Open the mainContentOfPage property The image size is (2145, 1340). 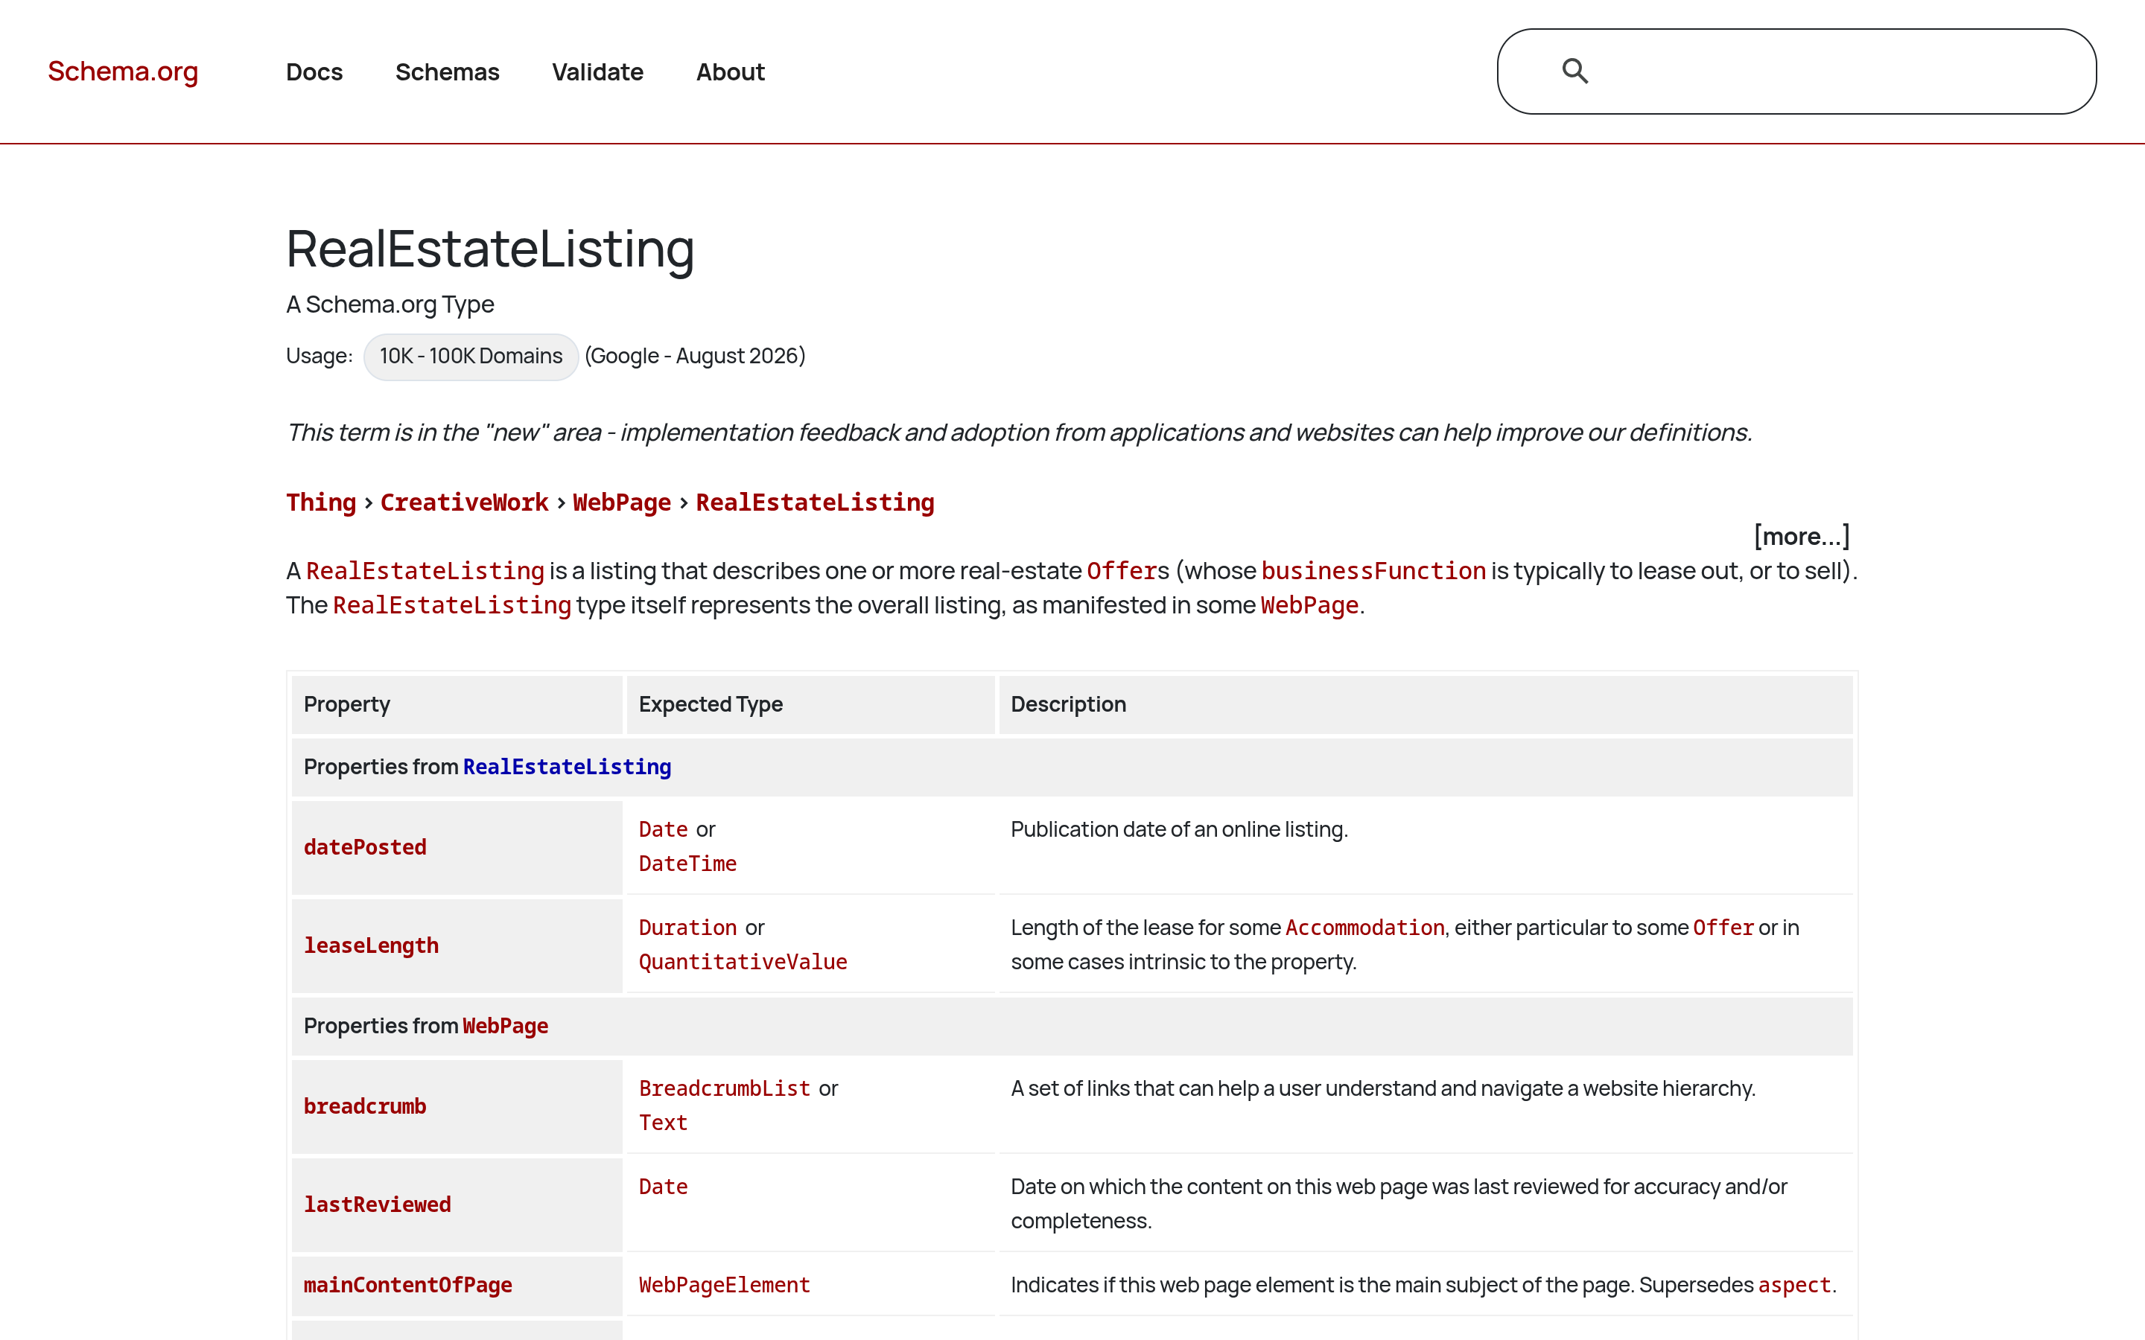[x=407, y=1285]
